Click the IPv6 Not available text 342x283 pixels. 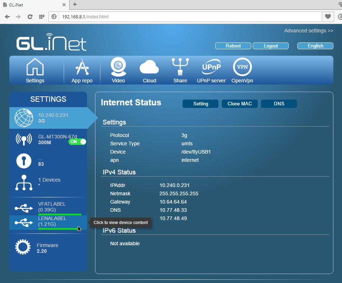[x=125, y=243]
